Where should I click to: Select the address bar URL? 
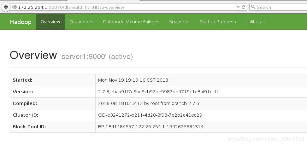coord(71,7)
